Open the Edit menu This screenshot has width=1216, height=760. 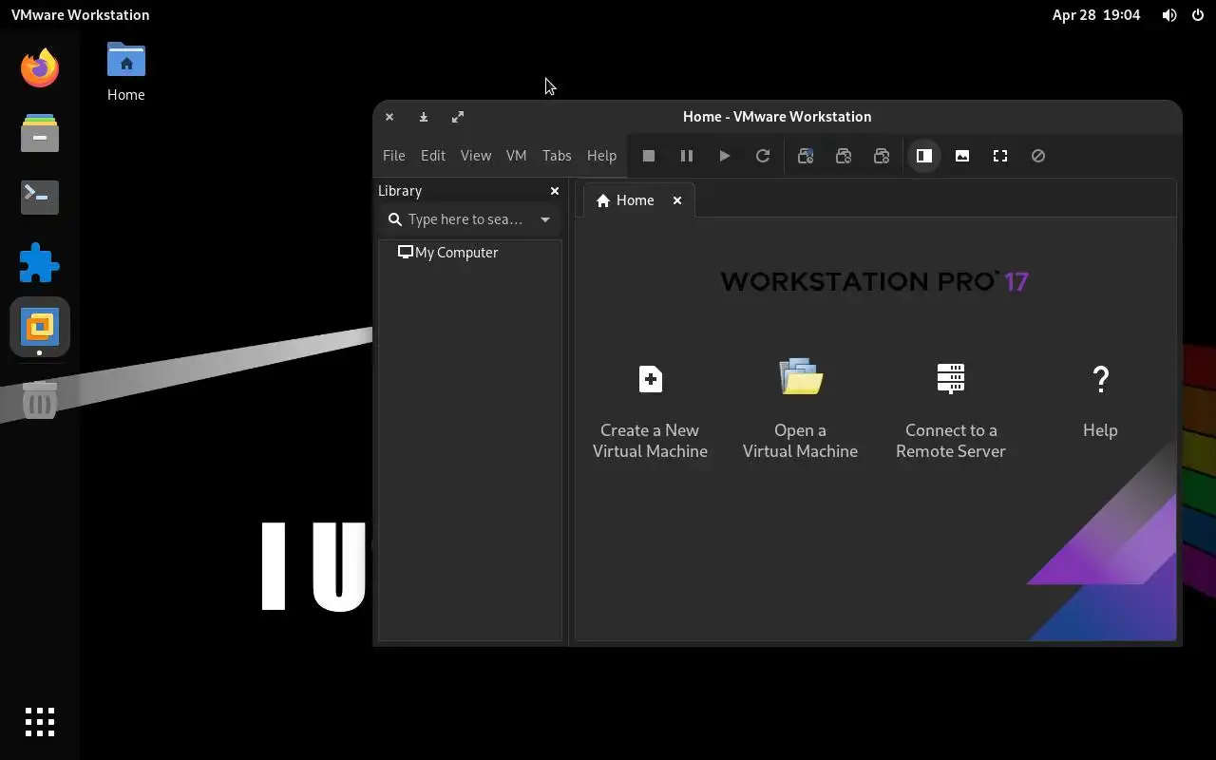coord(433,156)
